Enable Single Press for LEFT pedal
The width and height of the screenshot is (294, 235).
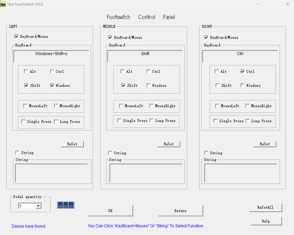pyautogui.click(x=24, y=121)
